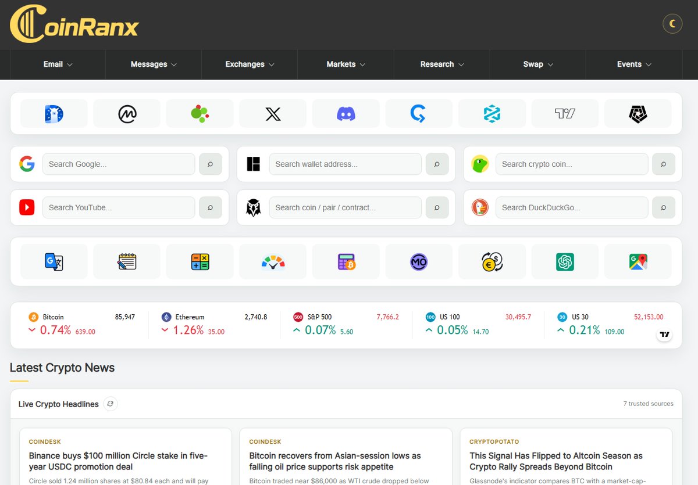Launch the Bitcoin calculator tool icon

[x=346, y=261]
